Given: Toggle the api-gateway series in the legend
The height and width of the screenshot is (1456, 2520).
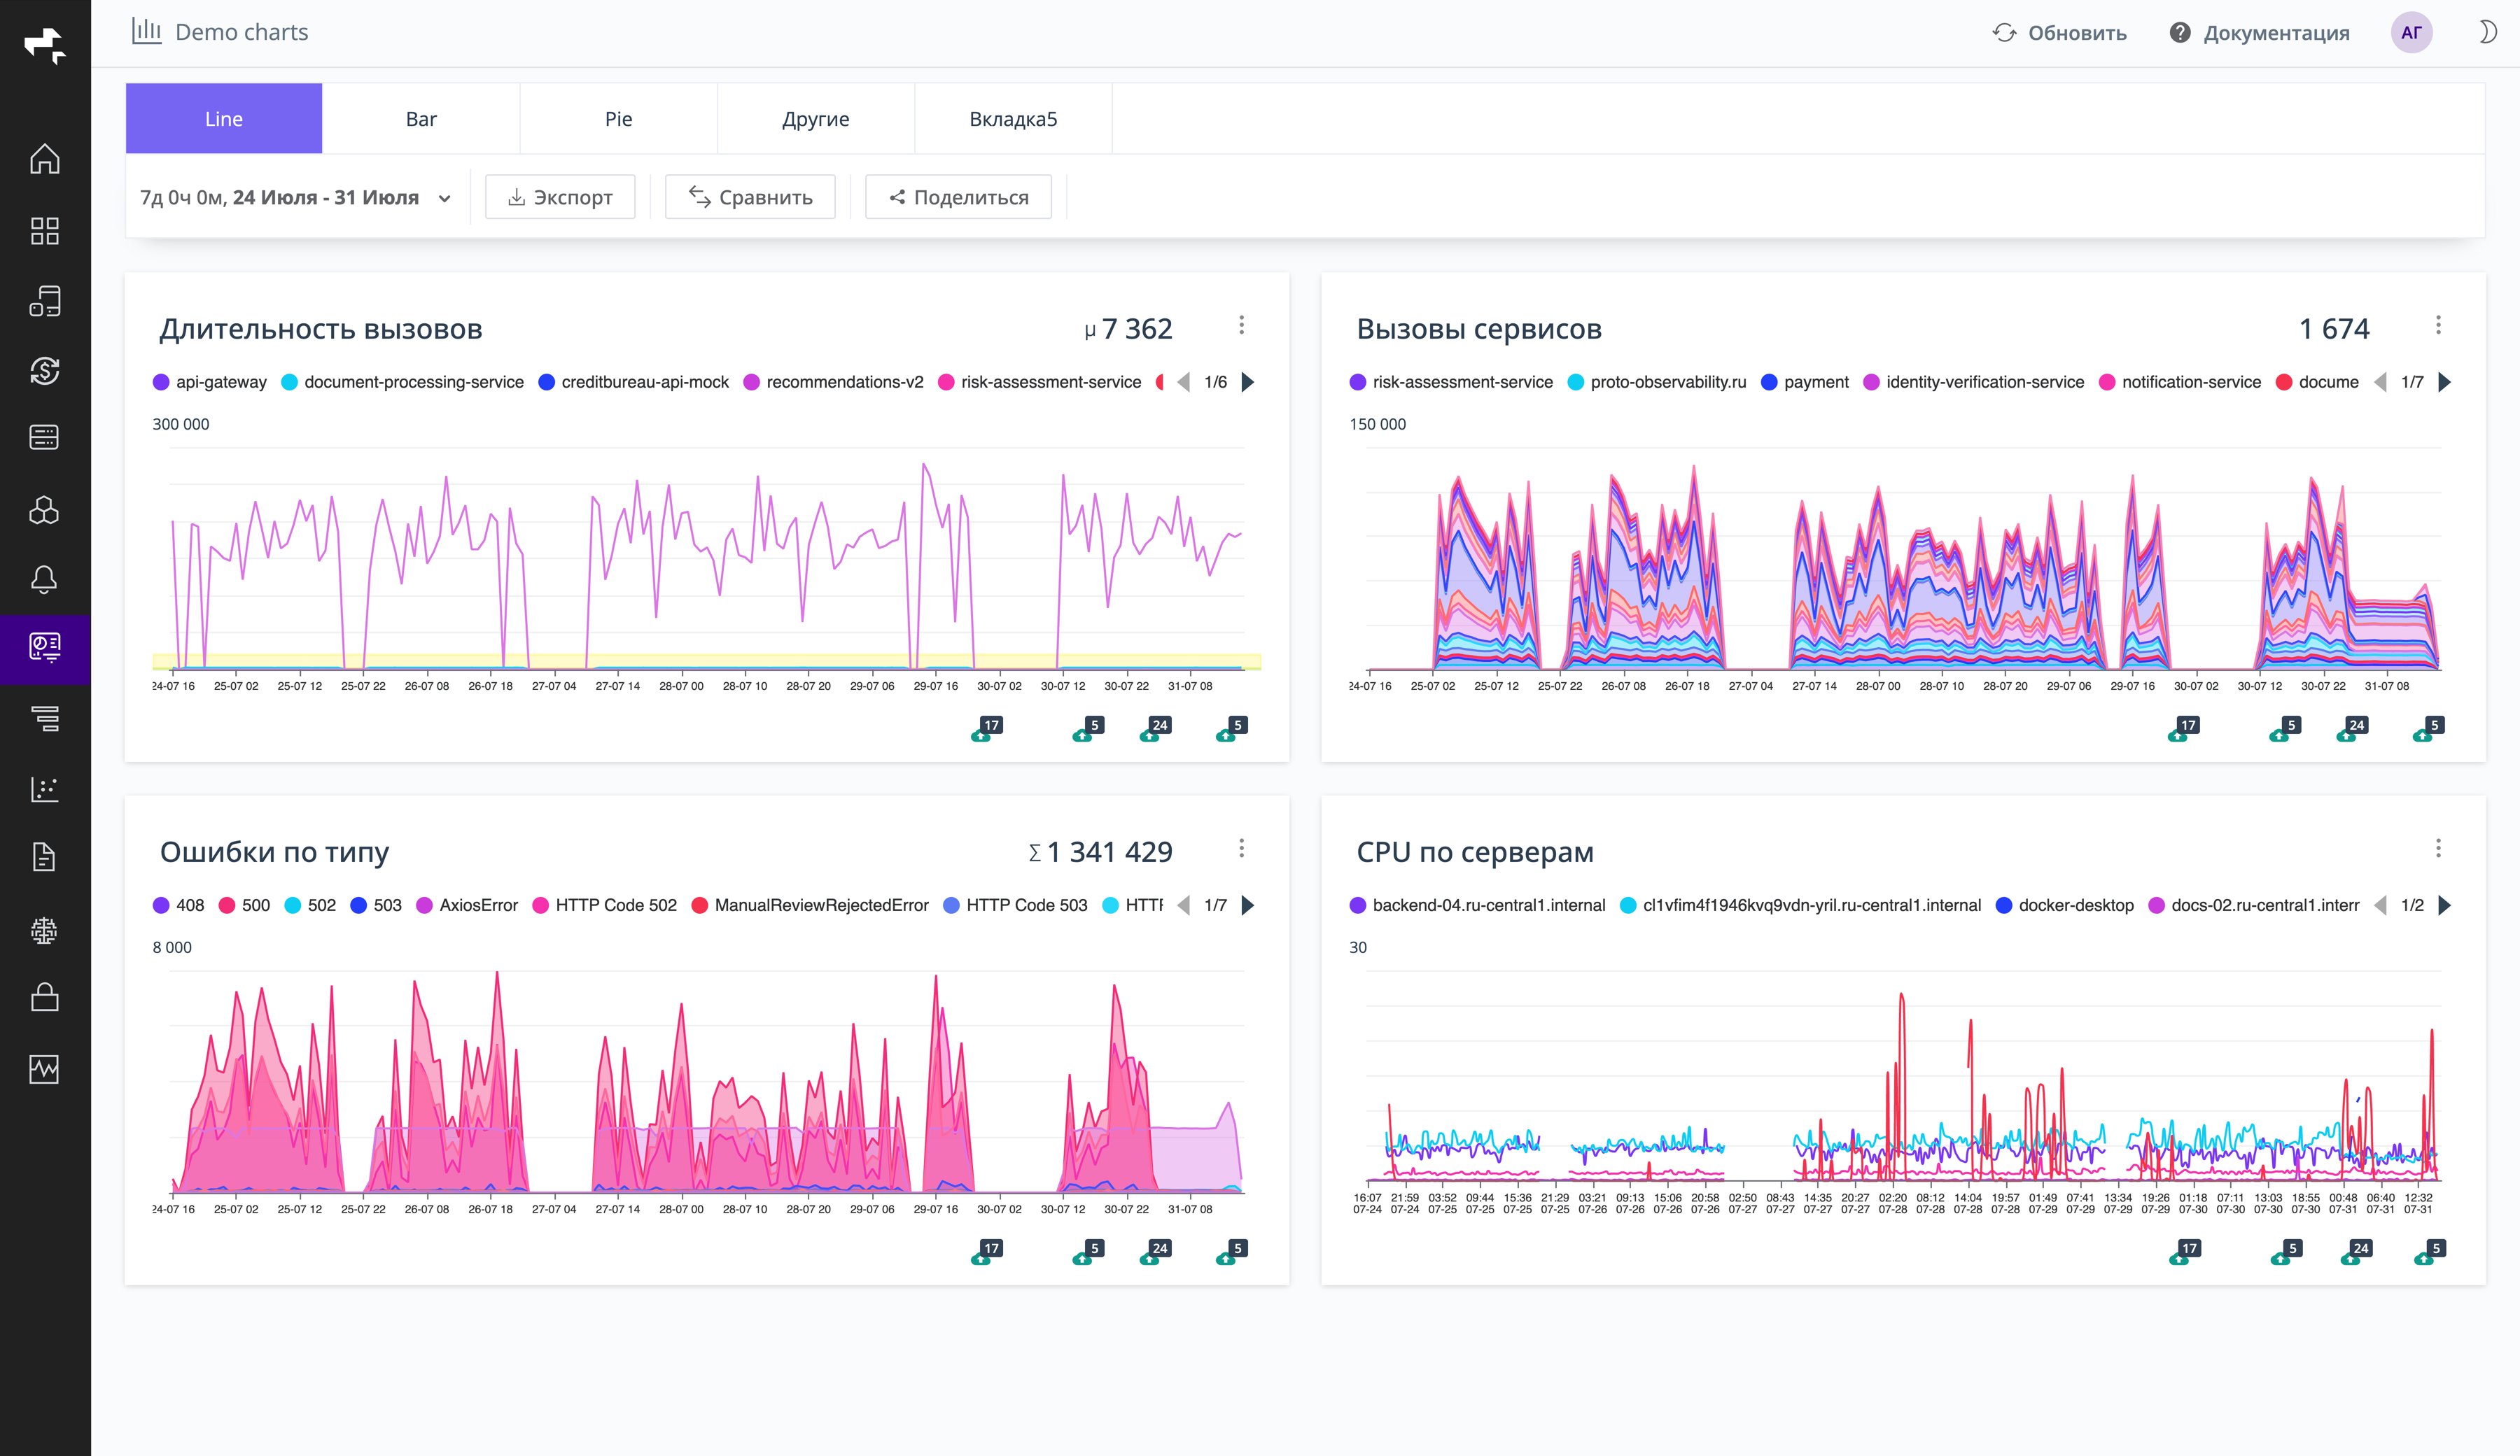Looking at the screenshot, I should [210, 382].
